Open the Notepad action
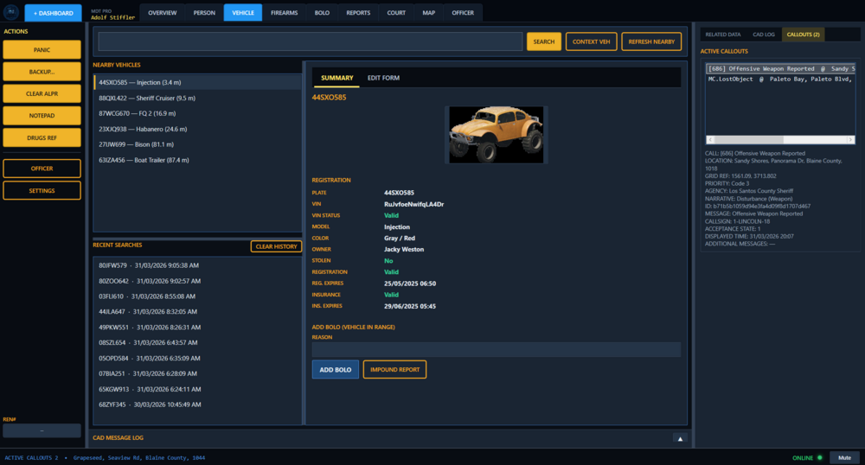The image size is (865, 465). (42, 116)
